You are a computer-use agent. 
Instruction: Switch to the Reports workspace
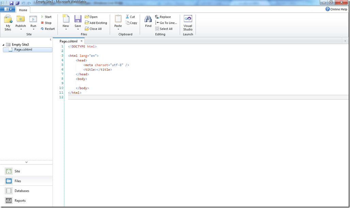tap(26, 201)
